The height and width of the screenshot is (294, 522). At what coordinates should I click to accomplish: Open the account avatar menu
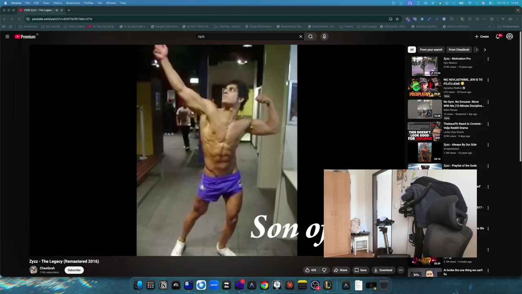pos(509,36)
